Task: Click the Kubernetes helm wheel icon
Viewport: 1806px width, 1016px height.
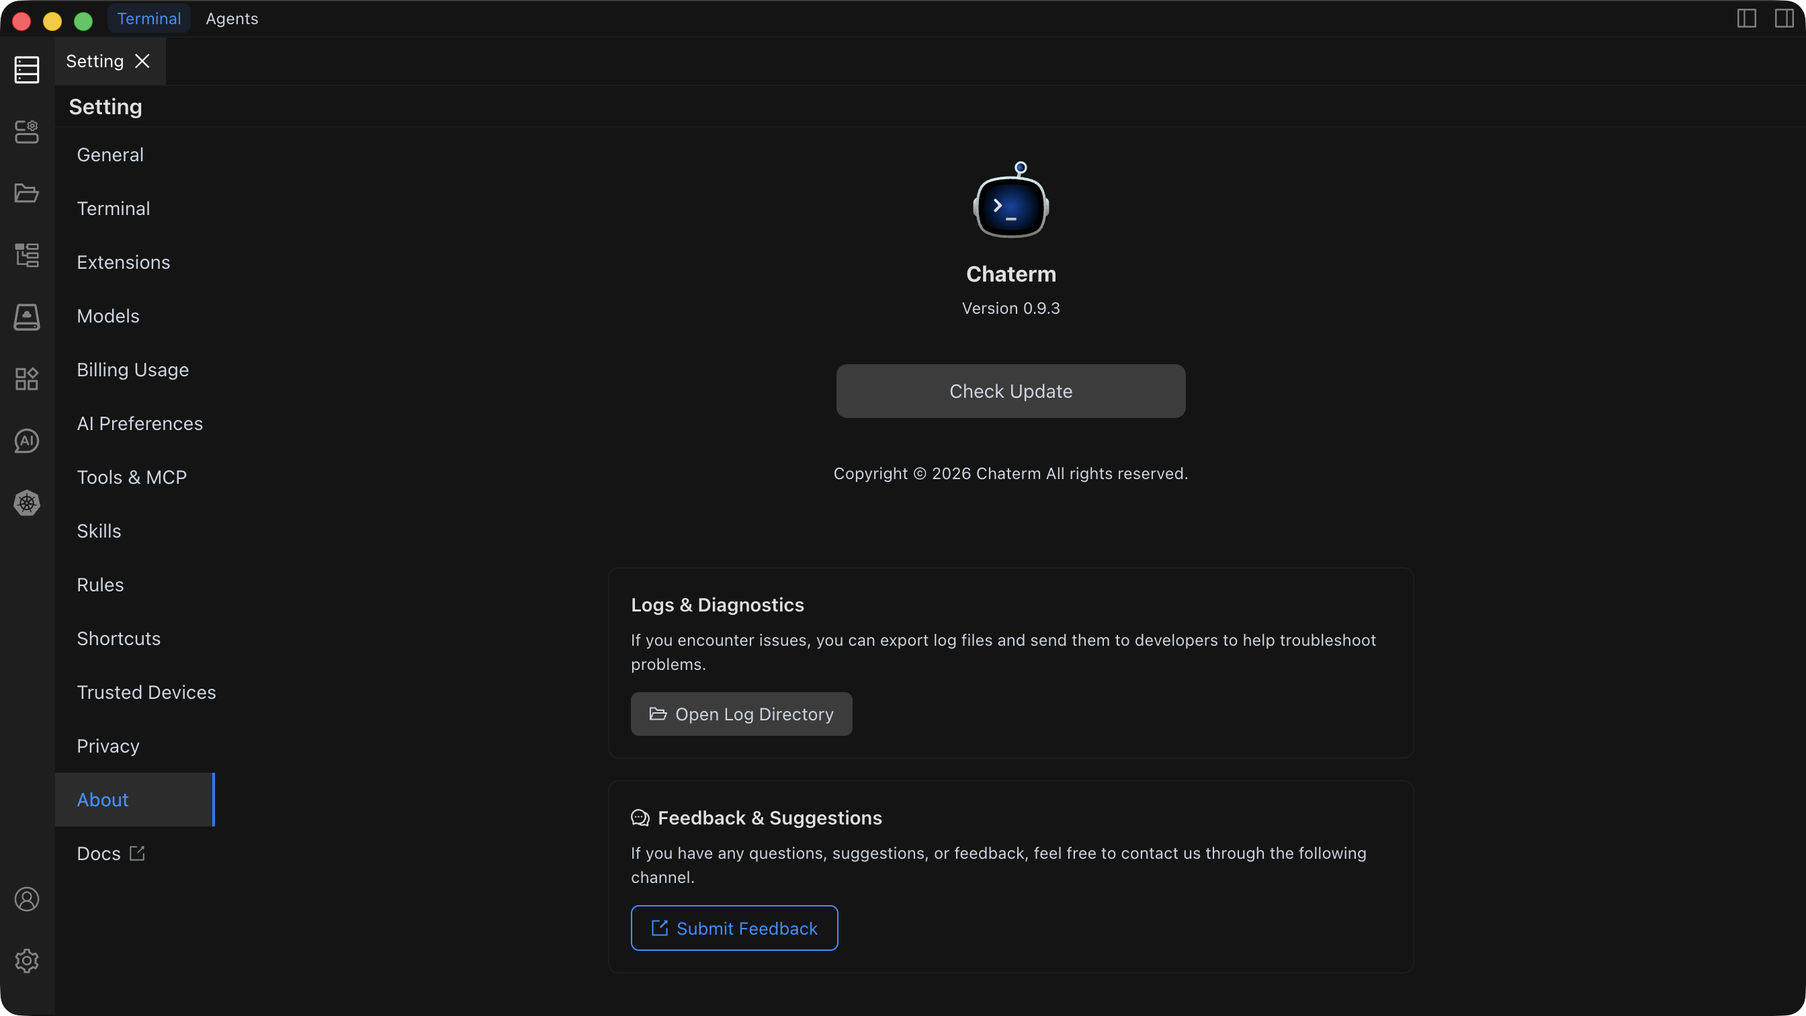Action: pos(27,503)
